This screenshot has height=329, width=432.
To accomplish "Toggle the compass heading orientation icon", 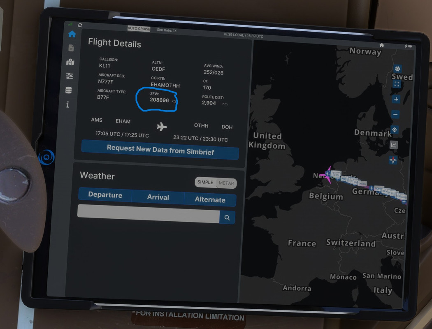I will click(393, 160).
